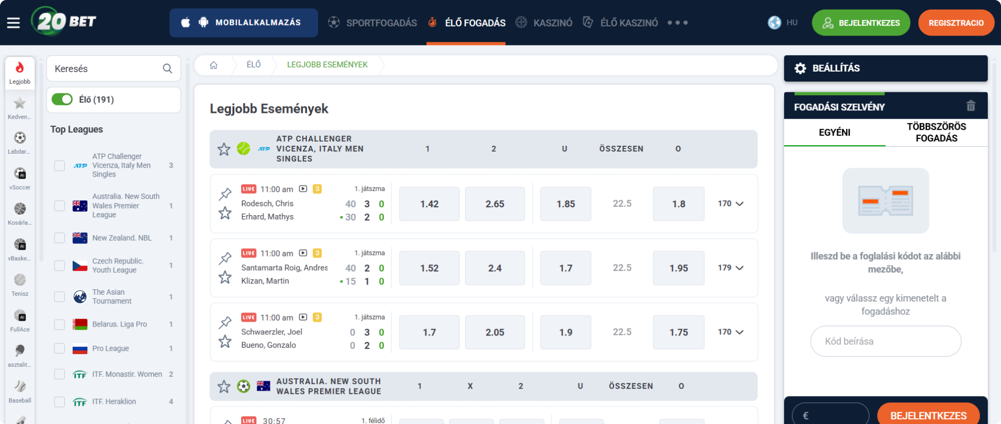Check New Zealand NBL checkbox
The height and width of the screenshot is (424, 1001).
tap(59, 238)
